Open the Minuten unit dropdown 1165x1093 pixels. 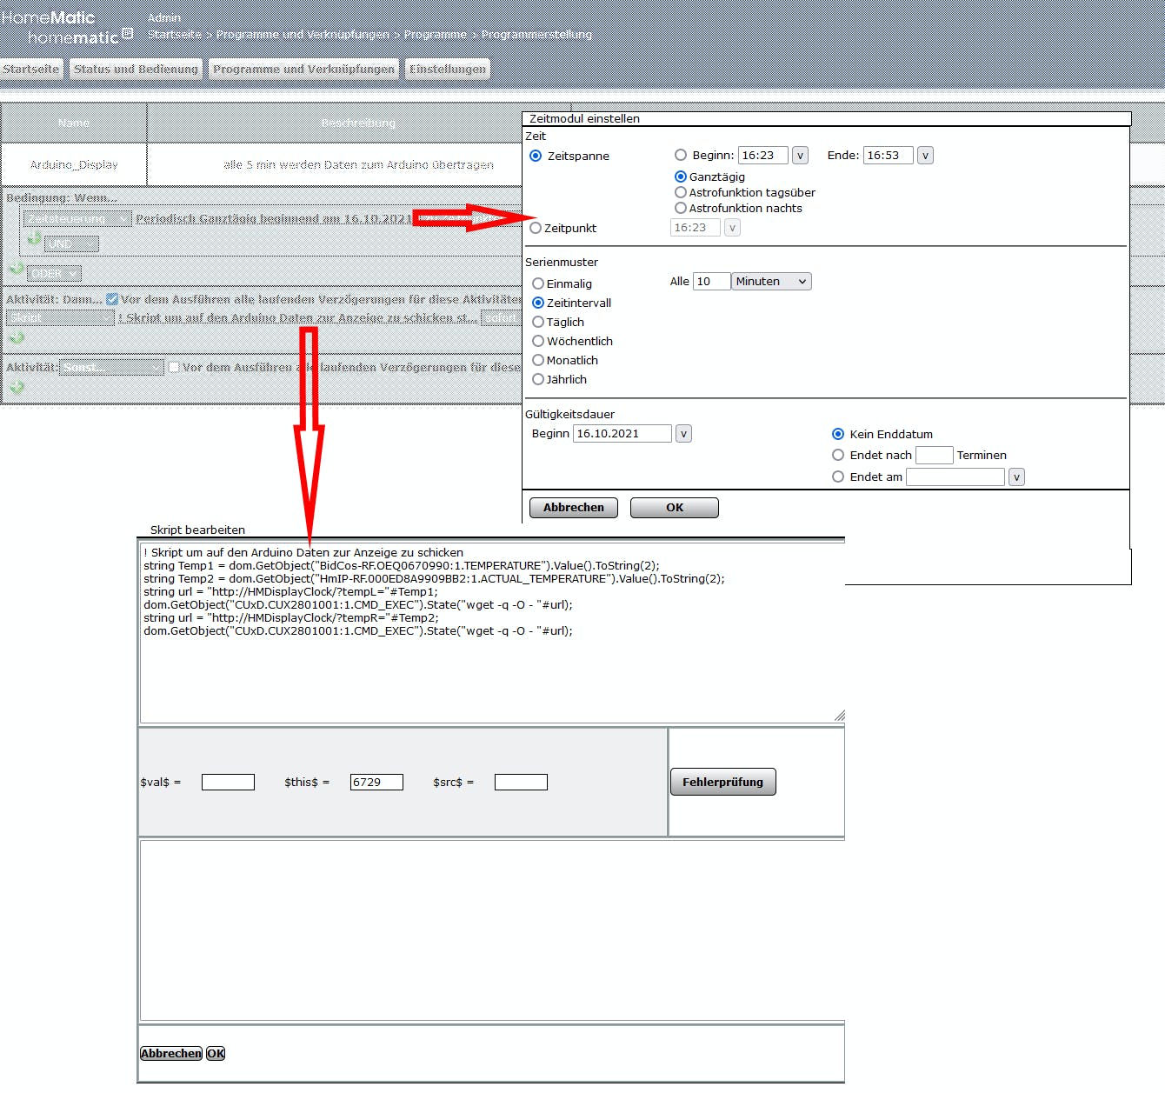[x=771, y=281]
